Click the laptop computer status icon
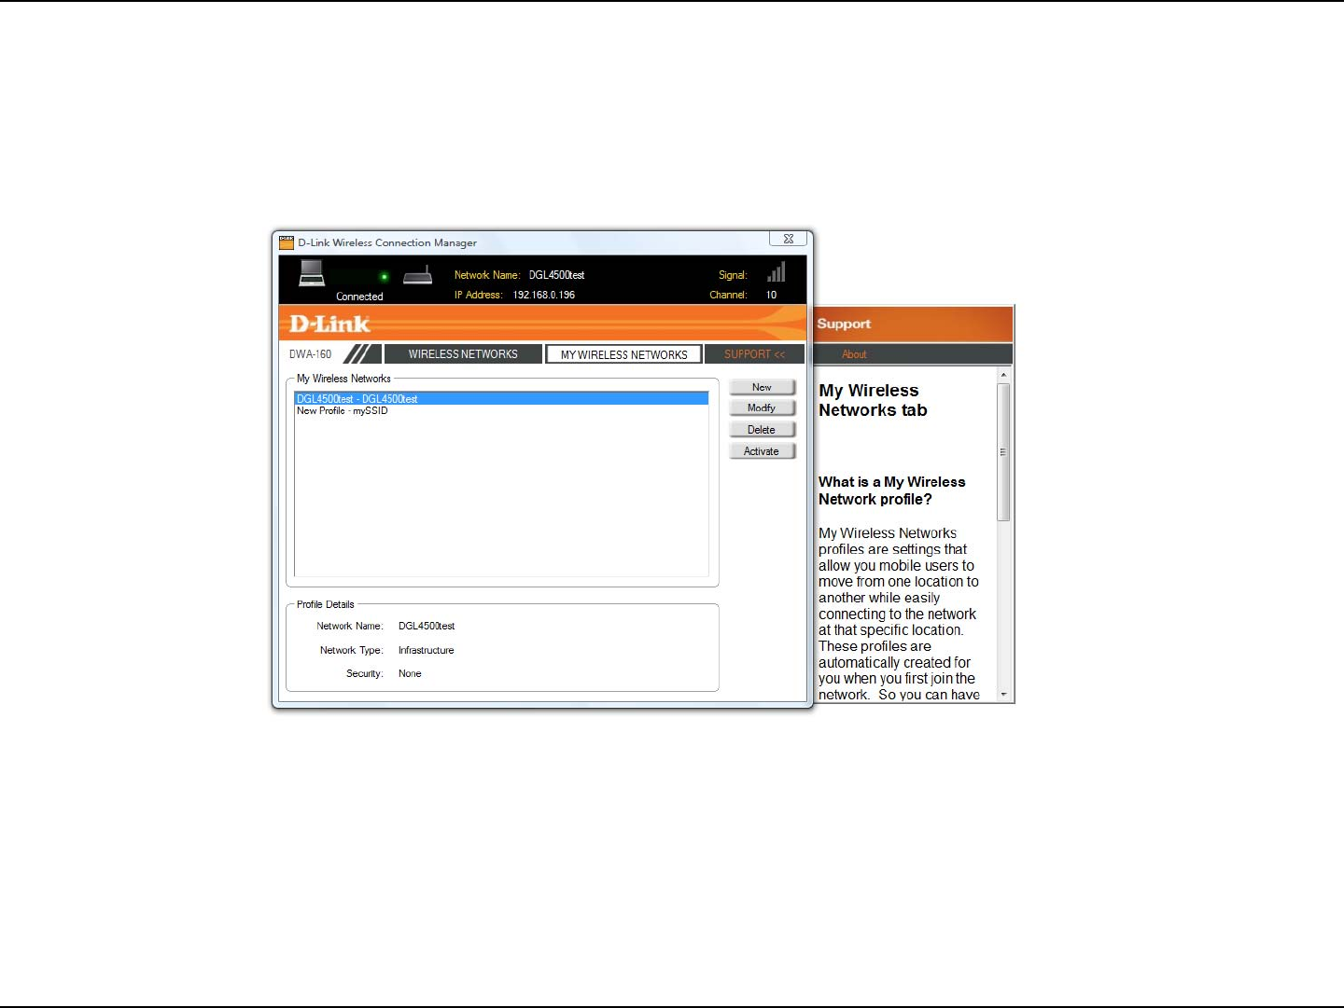This screenshot has height=1008, width=1344. (x=312, y=273)
